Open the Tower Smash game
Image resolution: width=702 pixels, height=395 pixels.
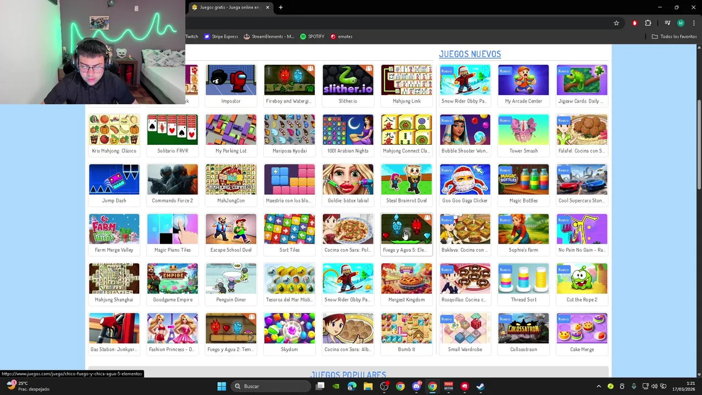pyautogui.click(x=523, y=135)
